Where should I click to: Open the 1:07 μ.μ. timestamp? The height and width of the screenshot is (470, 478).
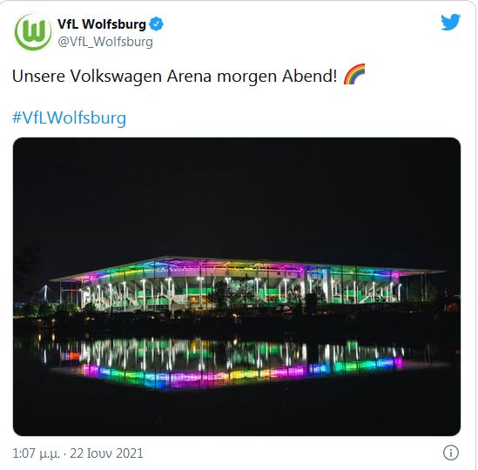[x=36, y=453]
